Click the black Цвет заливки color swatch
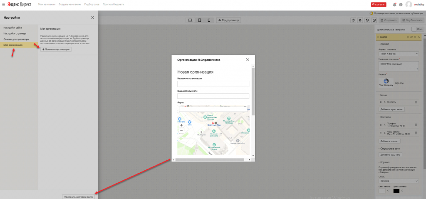The image size is (426, 199). coord(396,191)
